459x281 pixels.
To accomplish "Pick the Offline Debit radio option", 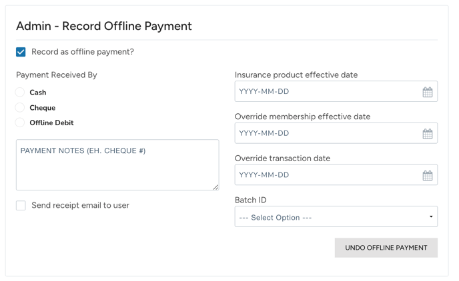I will tap(20, 123).
